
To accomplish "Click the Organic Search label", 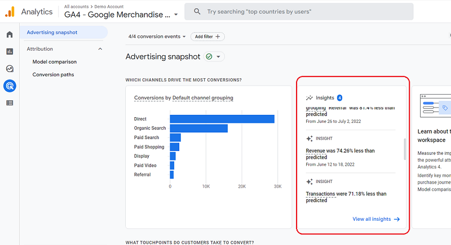I will [150, 128].
